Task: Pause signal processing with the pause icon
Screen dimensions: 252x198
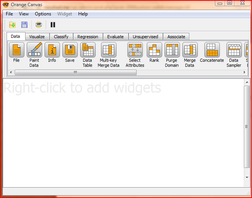Action: [x=53, y=25]
